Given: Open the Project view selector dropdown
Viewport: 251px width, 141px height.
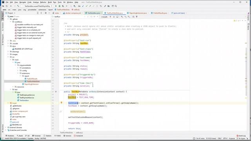Looking at the screenshot, I should click(x=11, y=13).
